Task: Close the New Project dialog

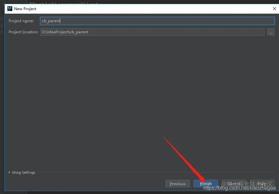Action: [x=274, y=9]
